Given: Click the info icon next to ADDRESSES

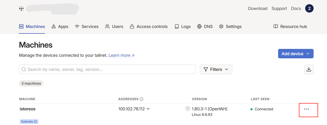Looking at the screenshot, I should pyautogui.click(x=142, y=99).
